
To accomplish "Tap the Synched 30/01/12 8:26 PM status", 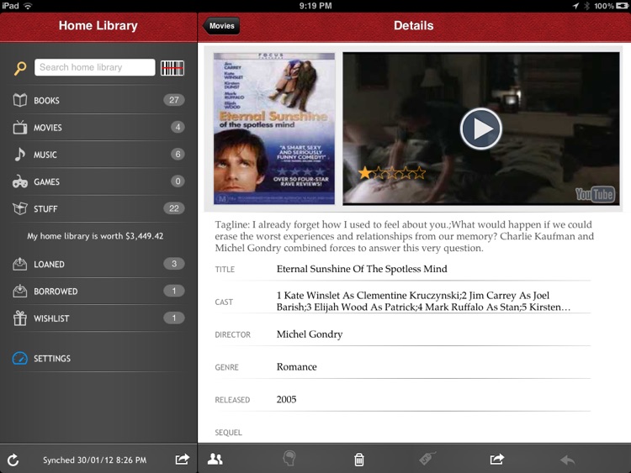I will point(94,460).
